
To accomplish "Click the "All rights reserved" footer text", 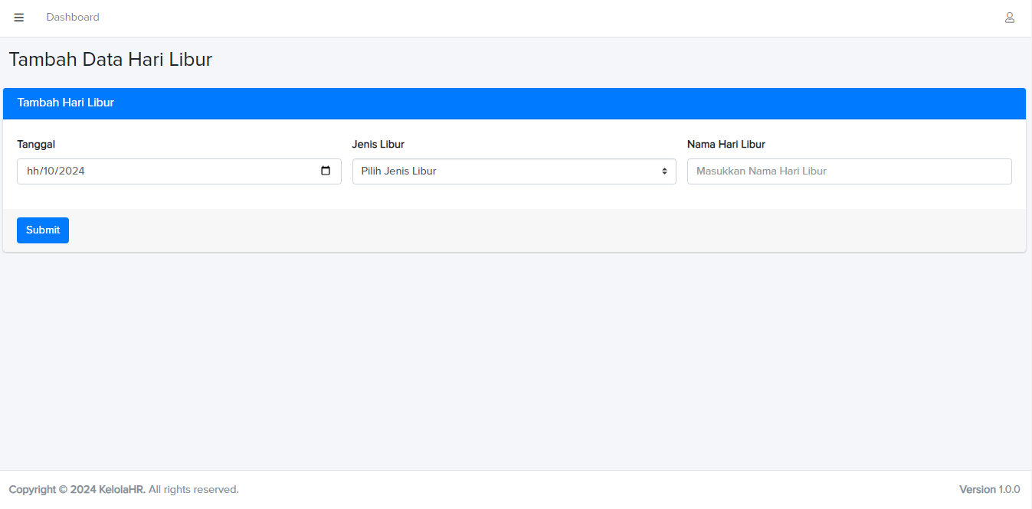I will click(x=194, y=489).
